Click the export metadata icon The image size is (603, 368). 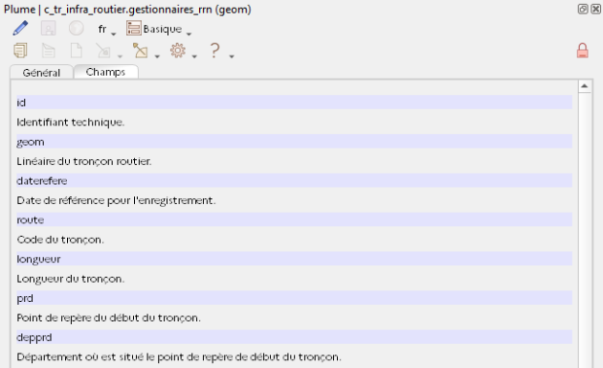point(141,51)
